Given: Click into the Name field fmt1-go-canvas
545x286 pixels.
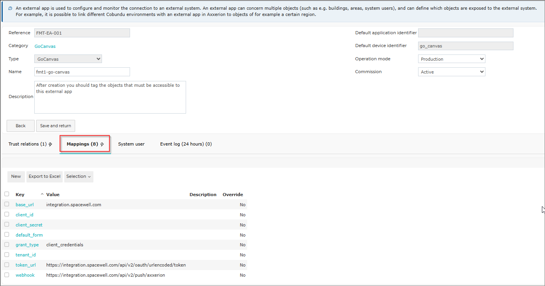Looking at the screenshot, I should coord(82,72).
